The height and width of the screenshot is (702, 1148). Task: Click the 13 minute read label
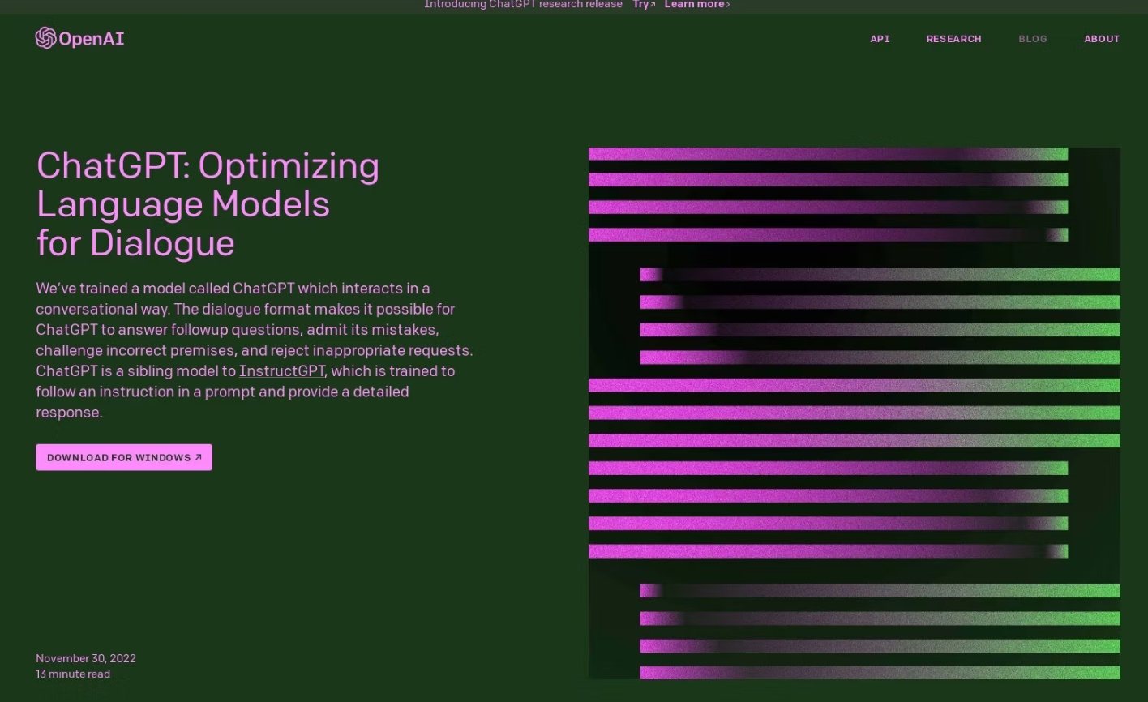pos(73,674)
